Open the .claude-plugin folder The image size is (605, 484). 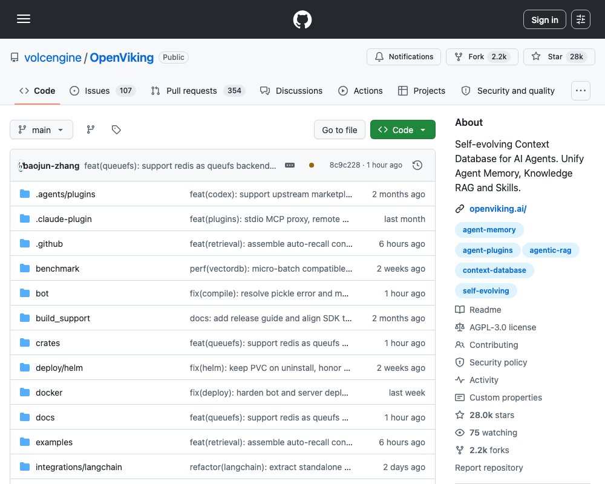(x=64, y=219)
